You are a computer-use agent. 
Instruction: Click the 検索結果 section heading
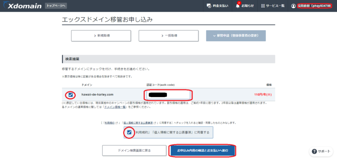click(72, 59)
